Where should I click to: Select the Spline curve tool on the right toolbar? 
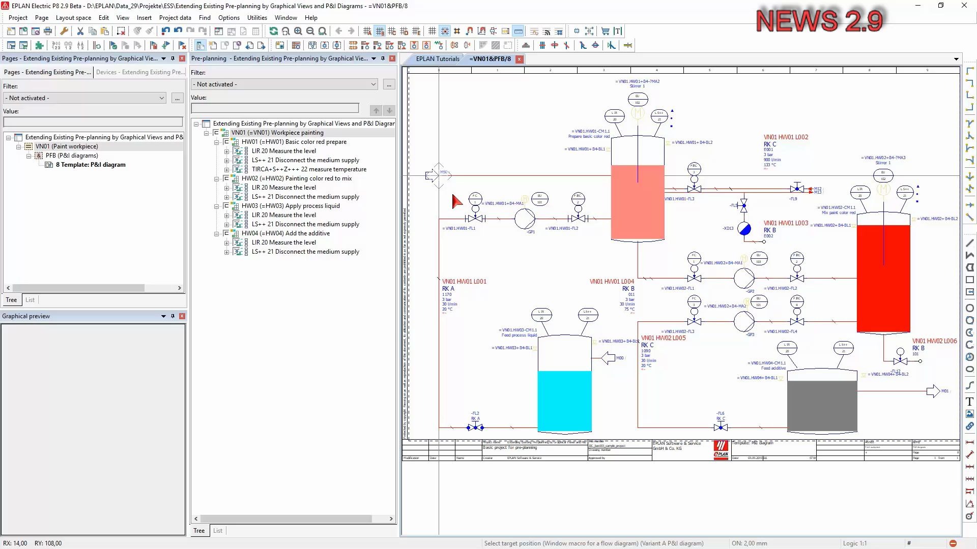[970, 385]
